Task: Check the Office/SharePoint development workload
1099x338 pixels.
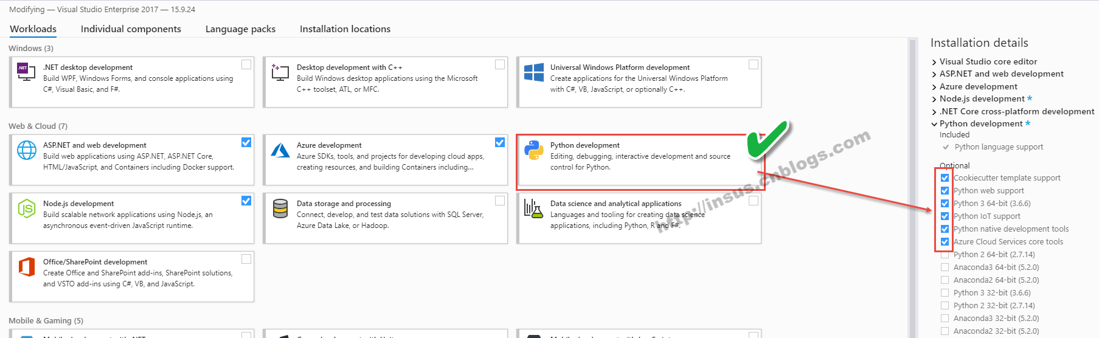Action: click(x=246, y=259)
